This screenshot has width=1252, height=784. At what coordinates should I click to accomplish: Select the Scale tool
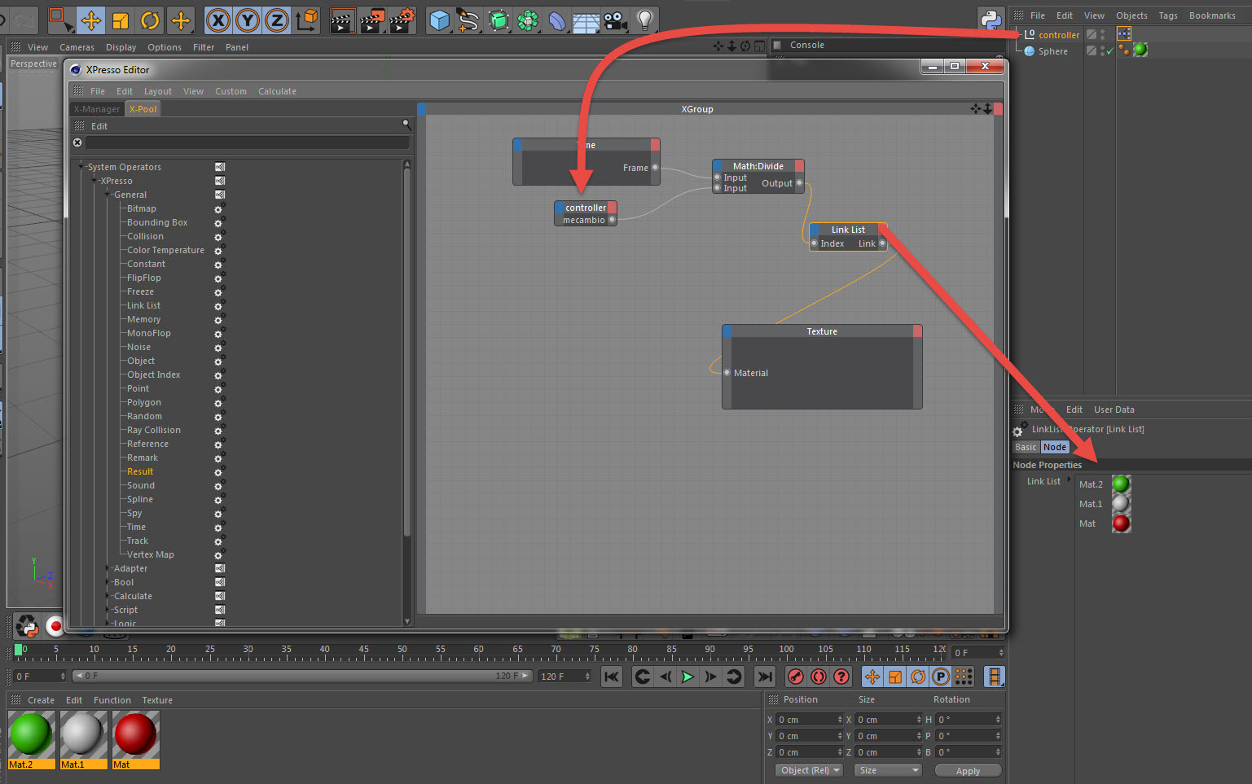pyautogui.click(x=121, y=20)
